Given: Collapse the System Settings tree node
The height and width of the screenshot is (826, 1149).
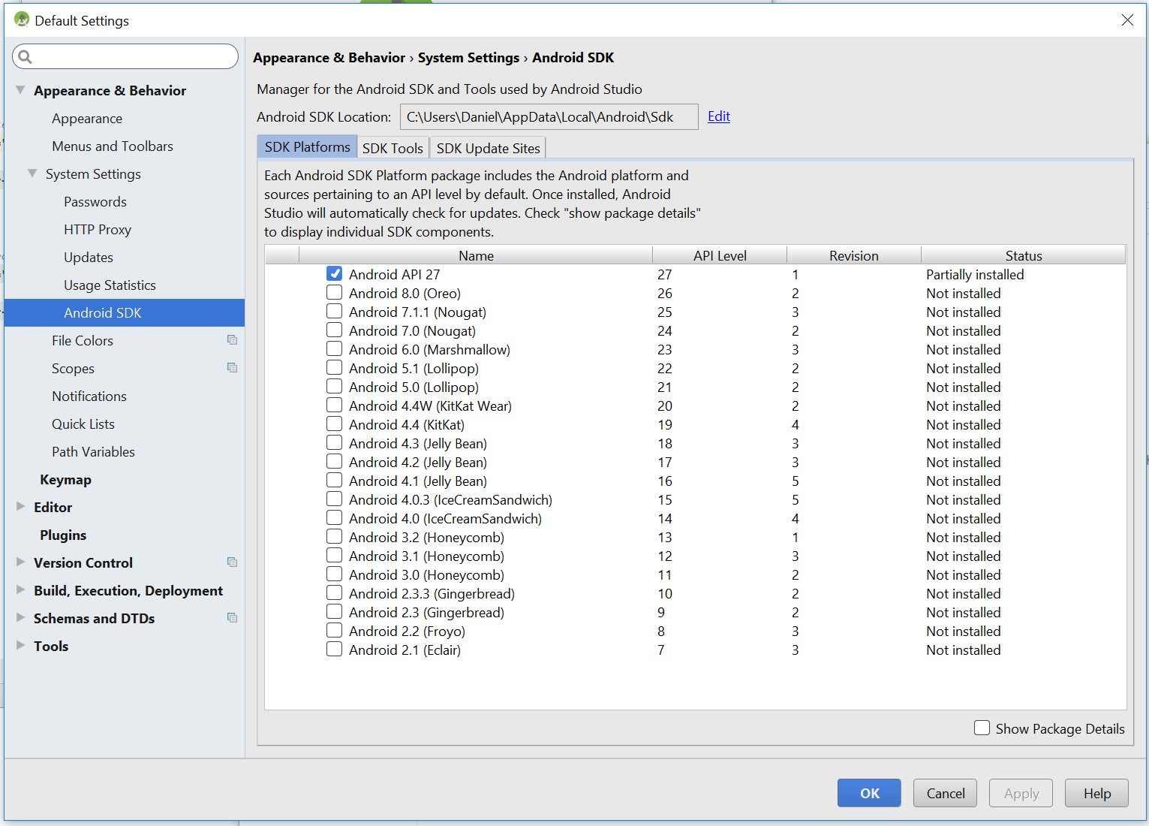Looking at the screenshot, I should pyautogui.click(x=32, y=173).
